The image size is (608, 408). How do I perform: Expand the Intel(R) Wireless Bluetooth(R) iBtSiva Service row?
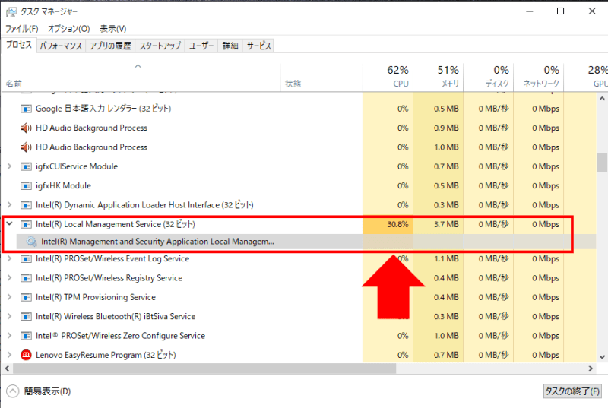[9, 316]
